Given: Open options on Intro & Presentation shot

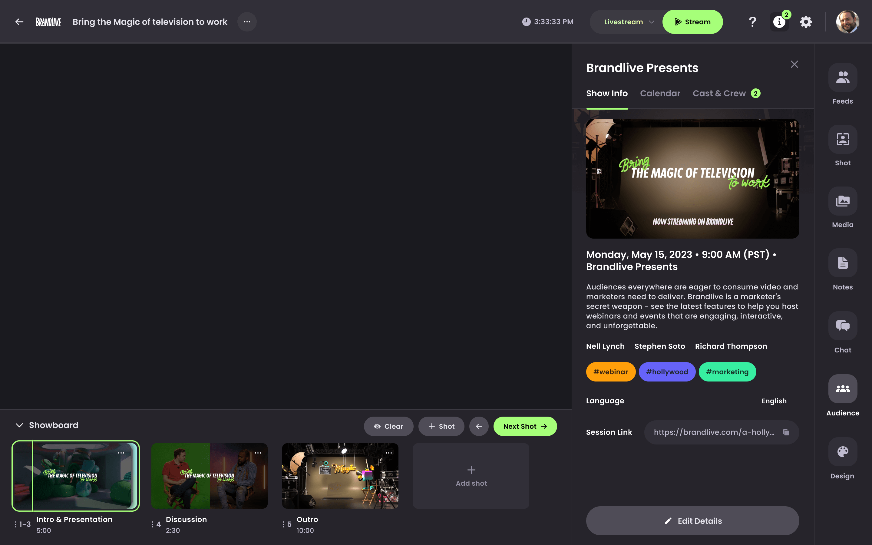Looking at the screenshot, I should [x=121, y=453].
